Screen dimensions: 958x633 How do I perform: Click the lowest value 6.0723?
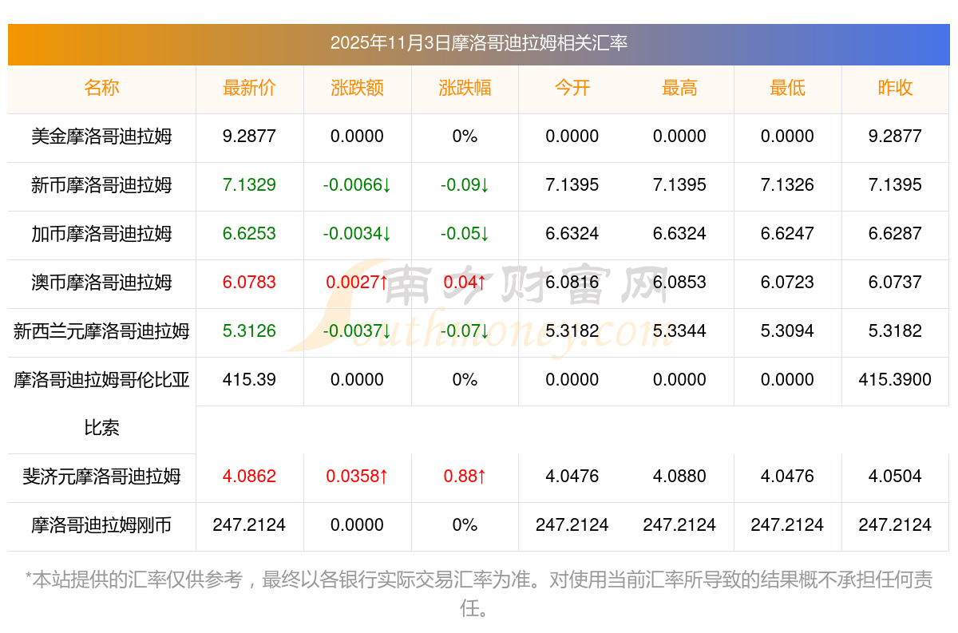787,283
